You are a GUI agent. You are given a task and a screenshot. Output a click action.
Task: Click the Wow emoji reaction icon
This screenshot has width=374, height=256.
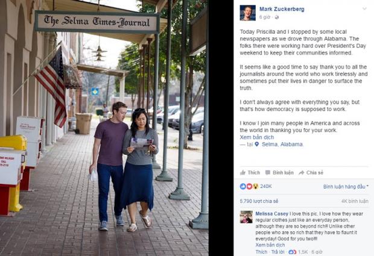(256, 186)
